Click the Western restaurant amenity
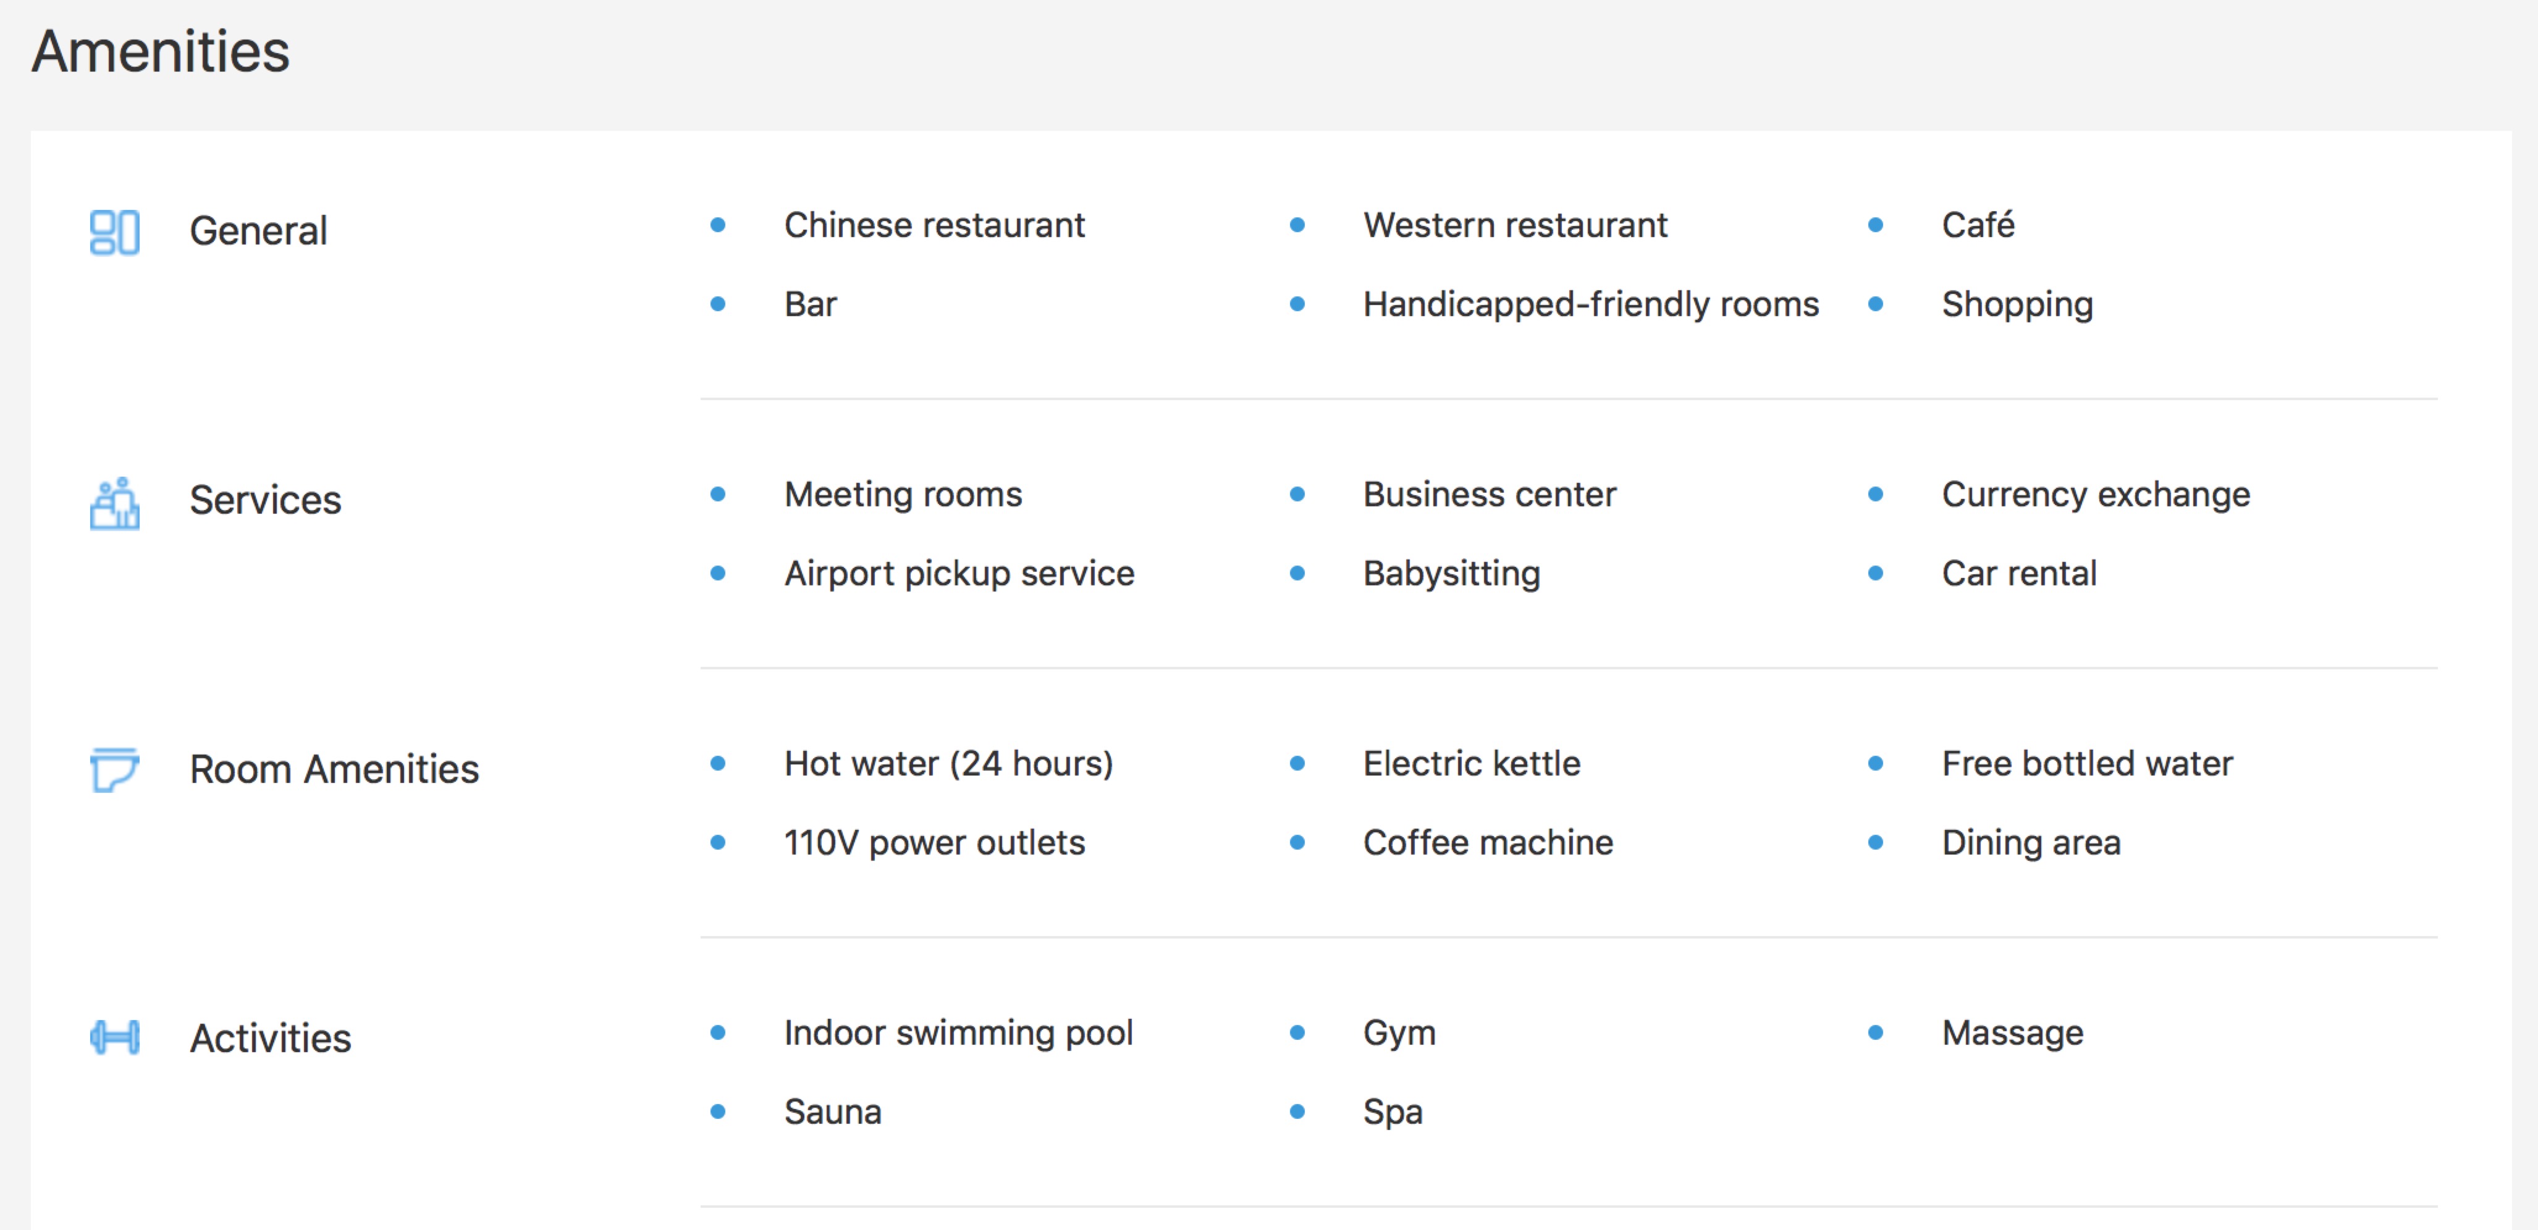The height and width of the screenshot is (1230, 2538). [x=1514, y=225]
